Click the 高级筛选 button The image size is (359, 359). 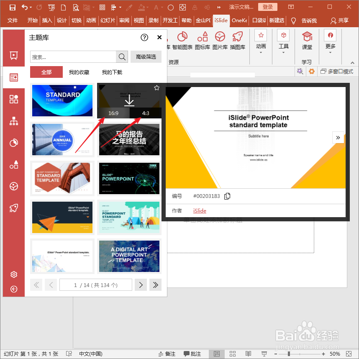tap(146, 57)
